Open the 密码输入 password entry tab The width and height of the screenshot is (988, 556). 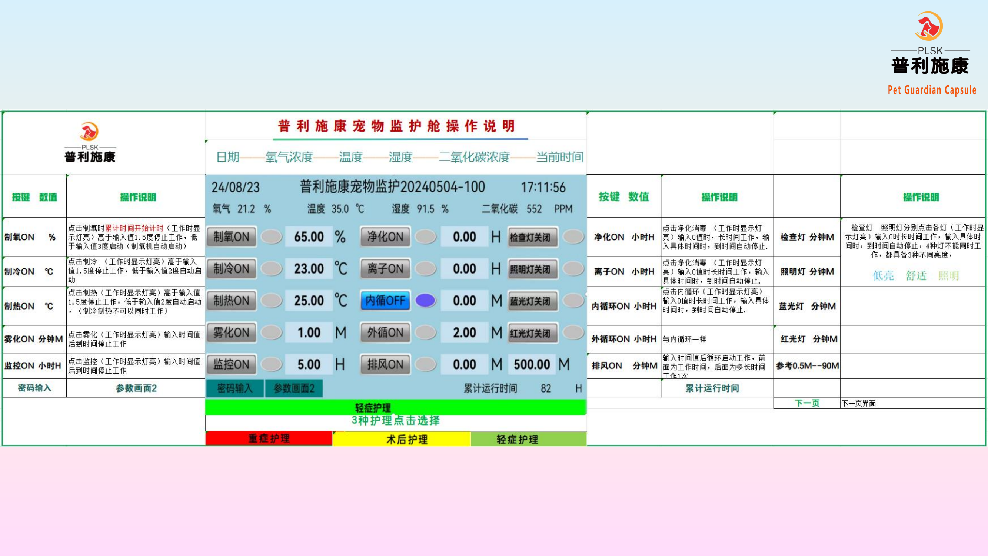click(235, 388)
